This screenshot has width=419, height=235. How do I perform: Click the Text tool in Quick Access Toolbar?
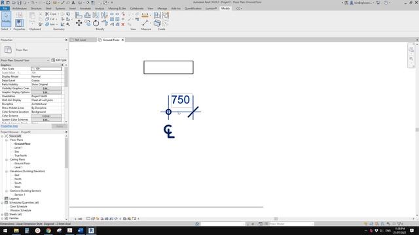pos(73,3)
